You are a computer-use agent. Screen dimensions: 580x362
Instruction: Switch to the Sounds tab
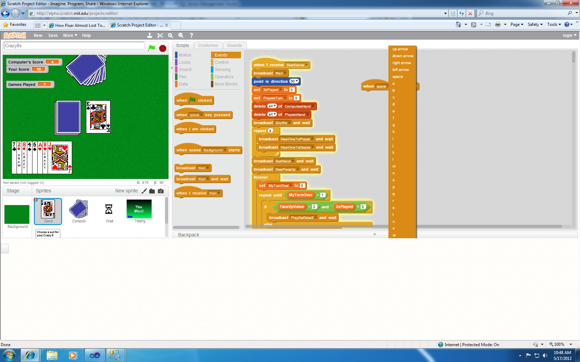(234, 46)
